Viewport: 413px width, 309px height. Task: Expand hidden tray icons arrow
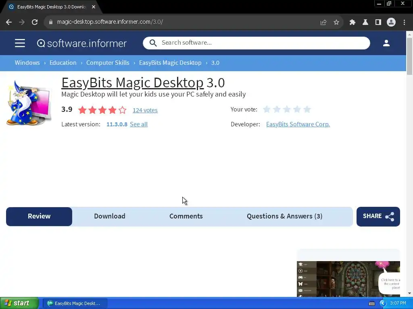[x=383, y=303]
